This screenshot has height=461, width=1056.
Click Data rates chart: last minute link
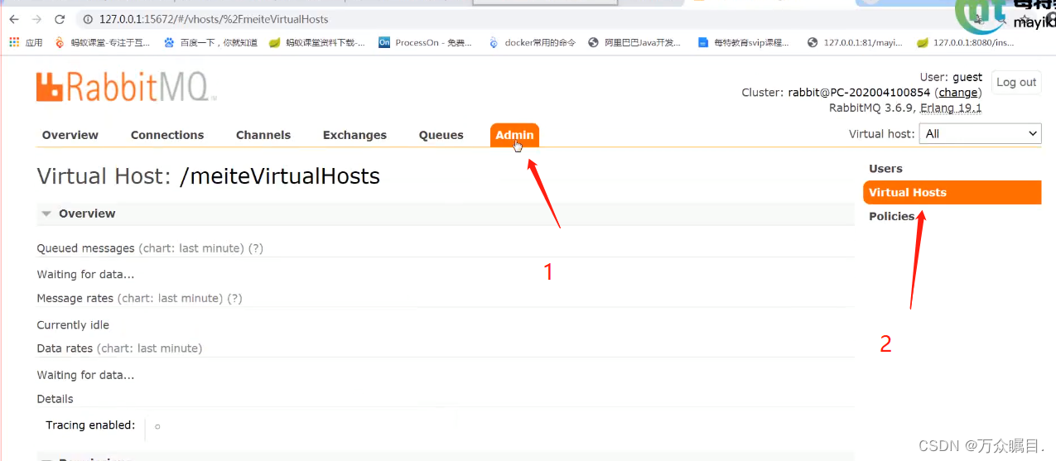point(149,348)
